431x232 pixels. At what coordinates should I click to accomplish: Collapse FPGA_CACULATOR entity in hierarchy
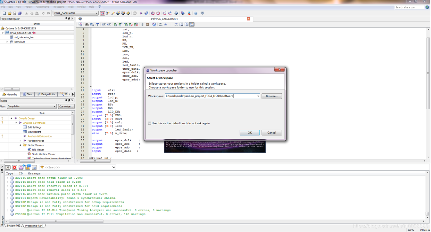tap(3, 33)
